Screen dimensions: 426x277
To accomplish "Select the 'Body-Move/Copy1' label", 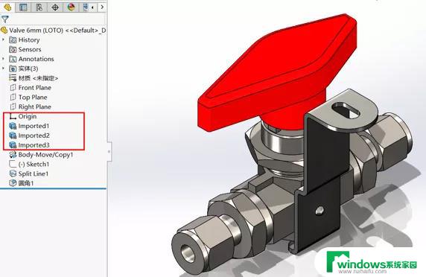I will click(45, 155).
